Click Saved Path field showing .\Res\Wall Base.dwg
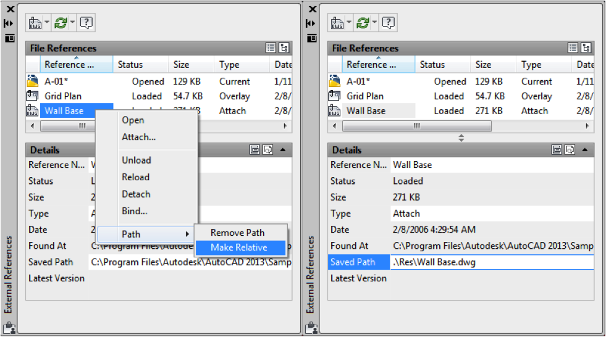Viewport: 606px width, 337px height. (492, 262)
